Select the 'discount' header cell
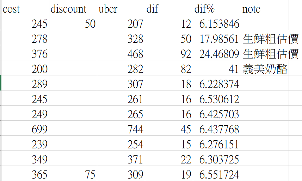 tap(73, 9)
